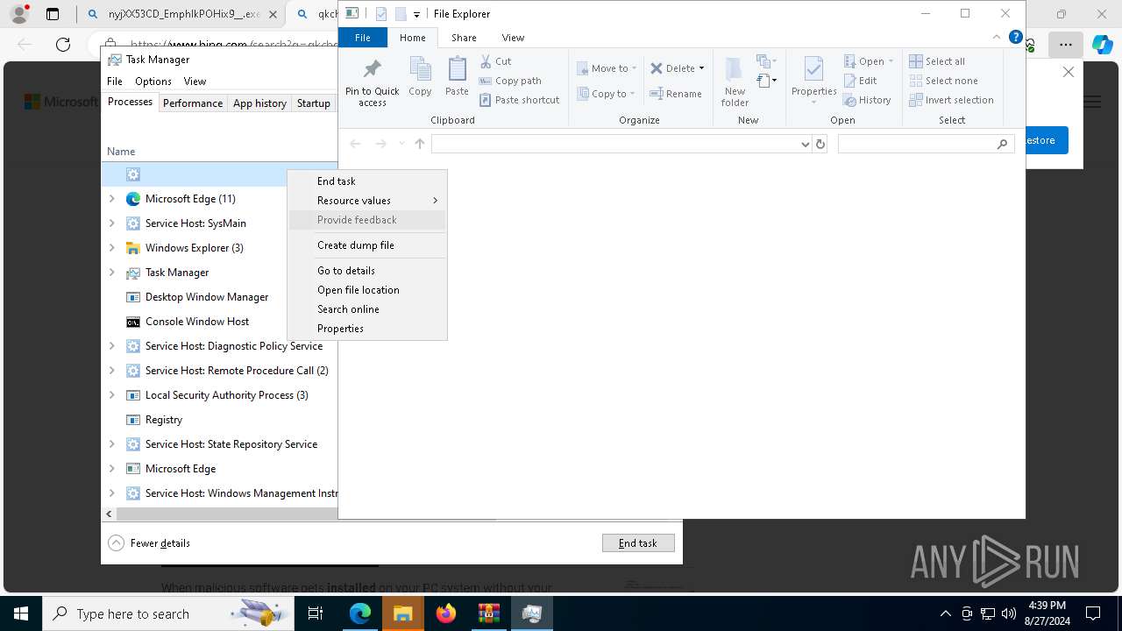
Task: Switch to App history tab
Action: [x=259, y=103]
